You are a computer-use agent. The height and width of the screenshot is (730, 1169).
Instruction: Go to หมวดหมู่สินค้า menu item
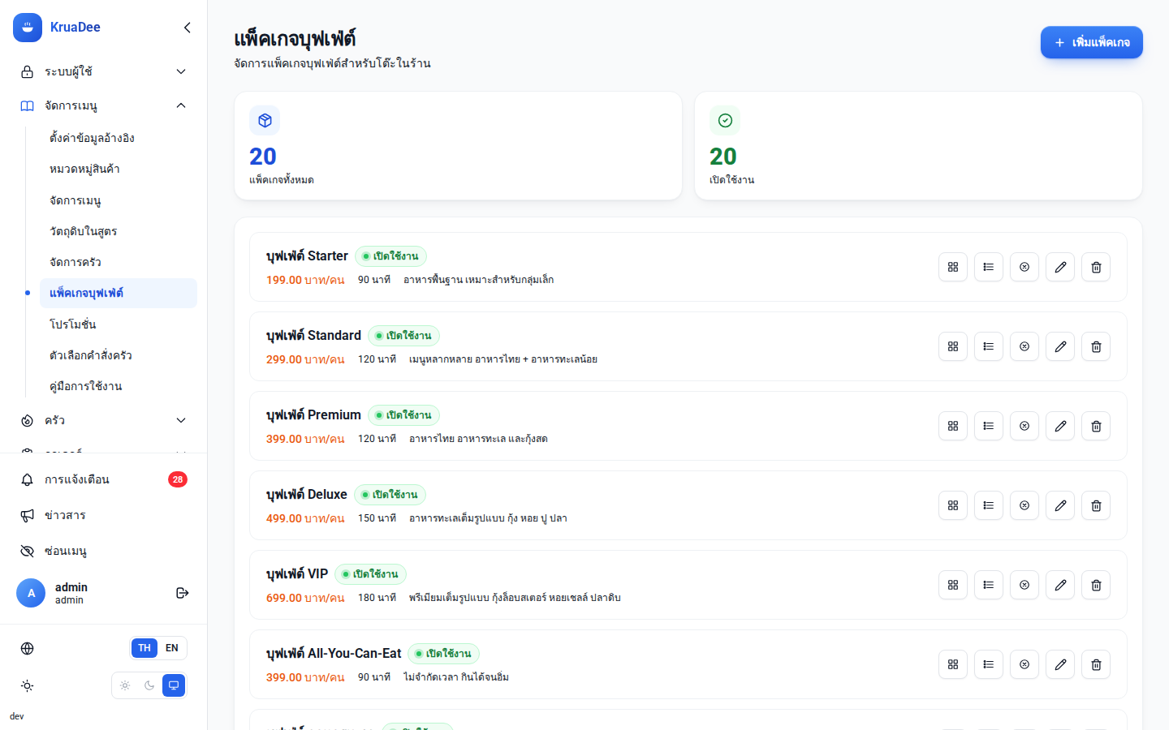click(x=119, y=169)
